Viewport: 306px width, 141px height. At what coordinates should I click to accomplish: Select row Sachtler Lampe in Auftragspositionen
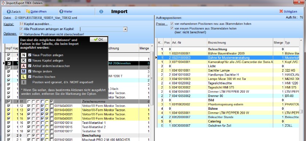(228, 70)
